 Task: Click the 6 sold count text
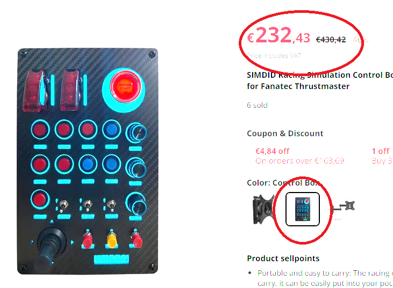257,105
